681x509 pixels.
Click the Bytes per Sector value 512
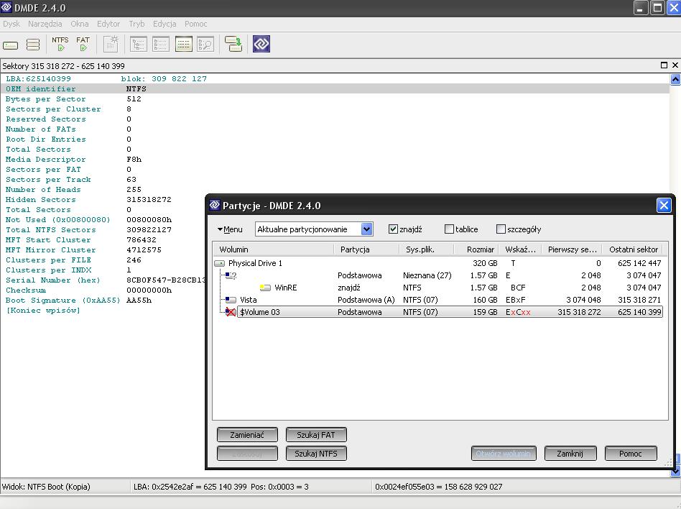point(134,99)
